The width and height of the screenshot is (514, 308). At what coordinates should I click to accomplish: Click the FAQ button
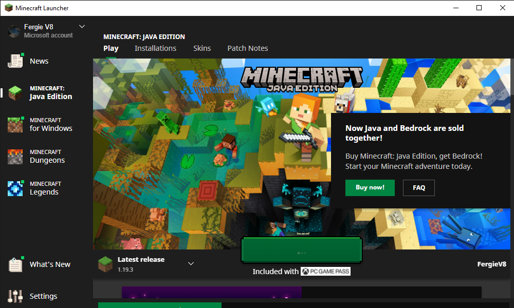[419, 188]
